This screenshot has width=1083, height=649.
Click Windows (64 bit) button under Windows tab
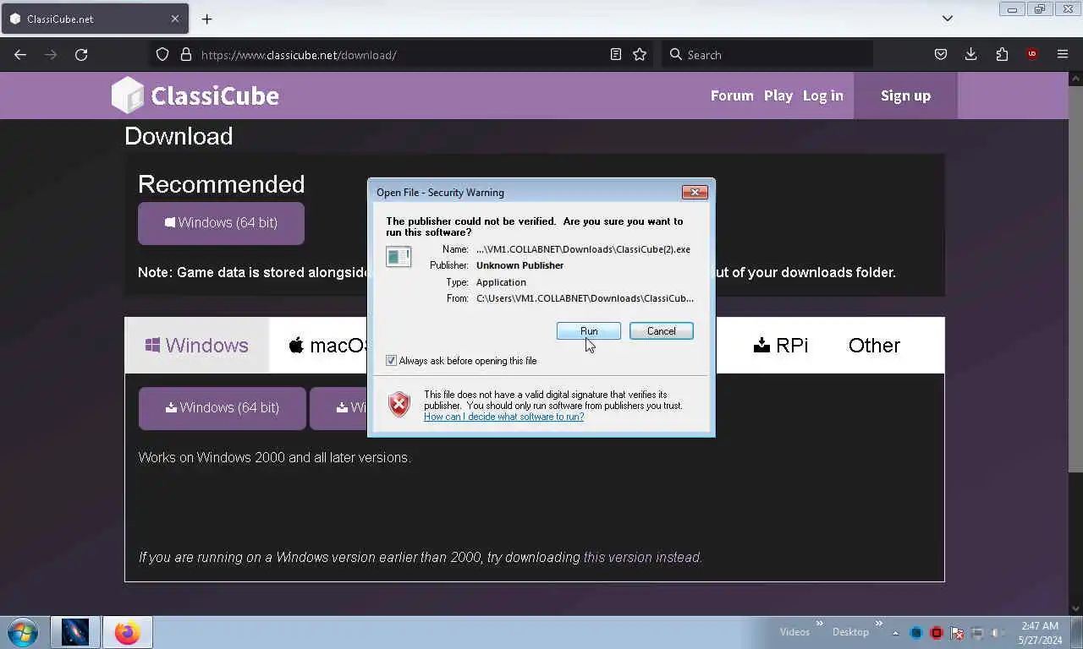pyautogui.click(x=223, y=408)
